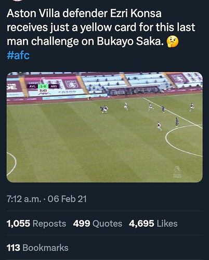
Task: Open the 499 Quotes list
Action: tap(98, 224)
